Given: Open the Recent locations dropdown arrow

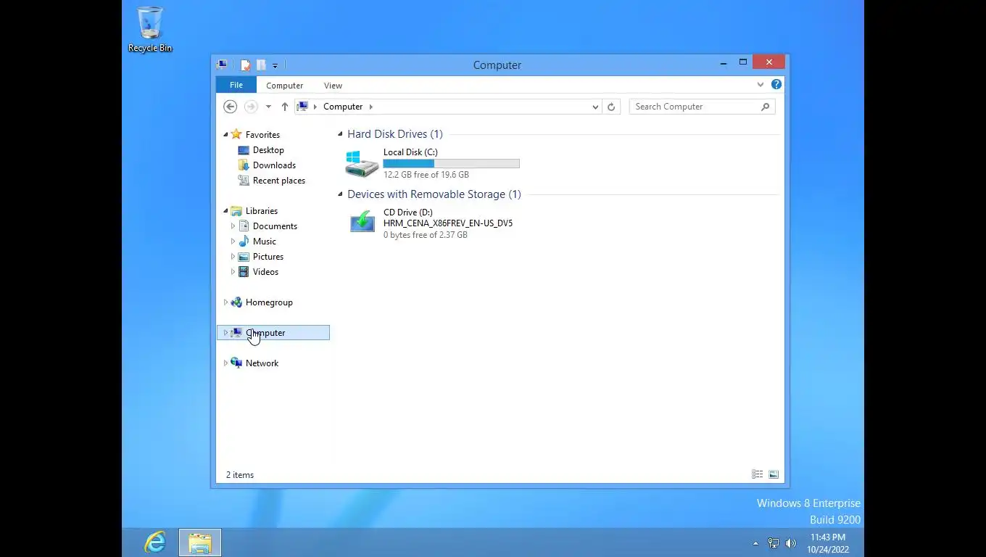Looking at the screenshot, I should 268,107.
